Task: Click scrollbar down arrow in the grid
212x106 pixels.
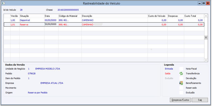Action: [206, 60]
